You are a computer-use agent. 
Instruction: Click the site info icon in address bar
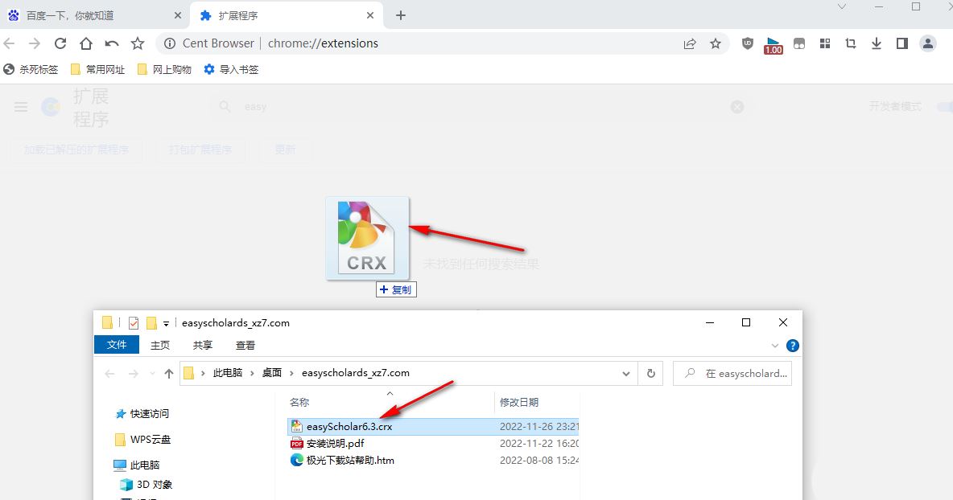tap(170, 43)
